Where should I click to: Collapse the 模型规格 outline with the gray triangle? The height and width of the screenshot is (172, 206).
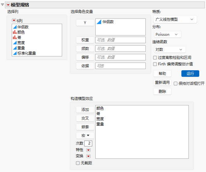2,5
